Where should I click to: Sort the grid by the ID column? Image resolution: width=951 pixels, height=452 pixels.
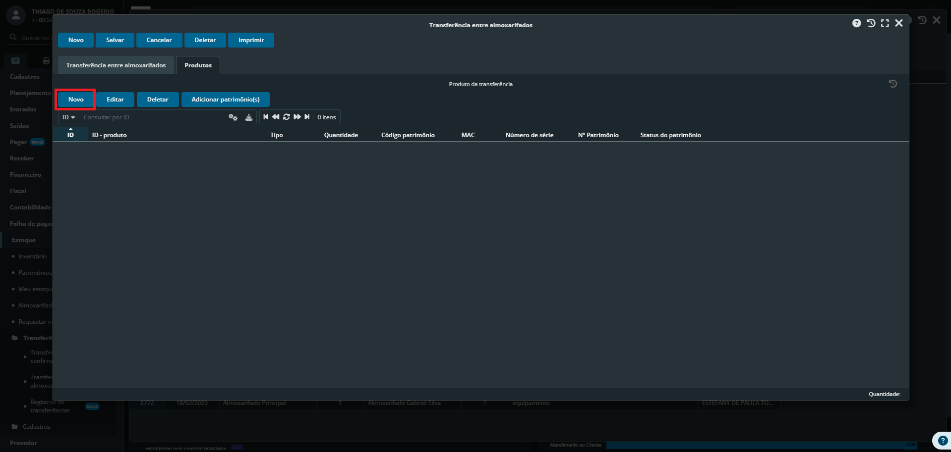(70, 135)
